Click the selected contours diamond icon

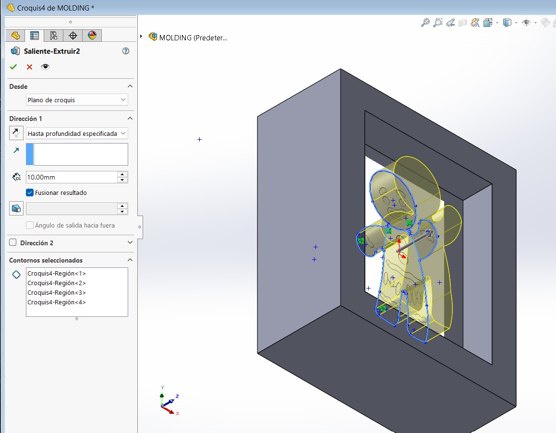[16, 275]
